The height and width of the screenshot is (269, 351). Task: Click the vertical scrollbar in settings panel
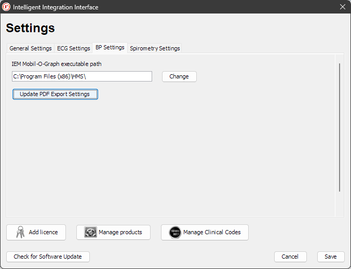(340, 127)
